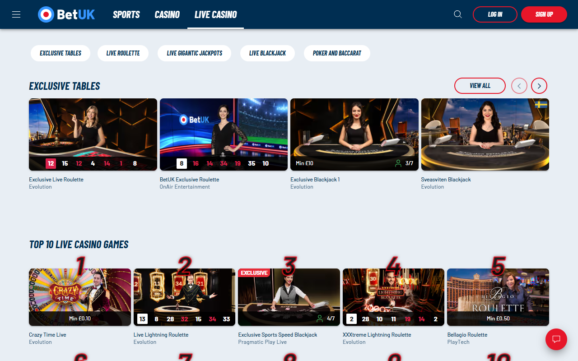The image size is (578, 361).
Task: Click the Bellagio Roulette title text
Action: click(467, 335)
